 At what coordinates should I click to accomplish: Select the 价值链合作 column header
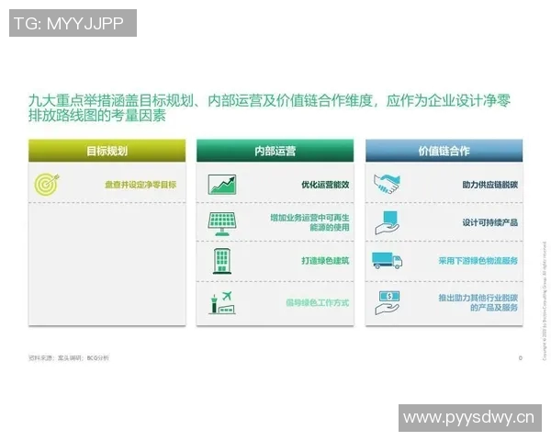[x=444, y=151]
